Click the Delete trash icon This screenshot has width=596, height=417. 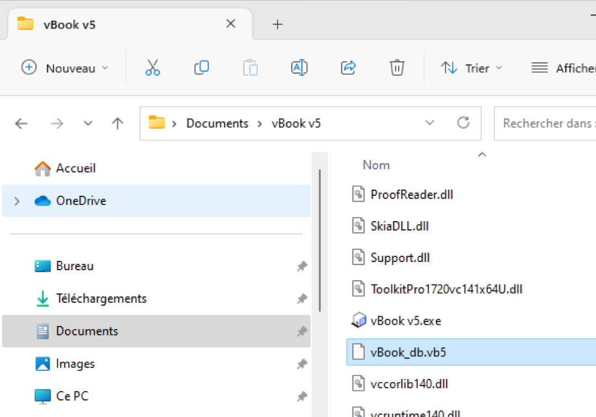(396, 67)
